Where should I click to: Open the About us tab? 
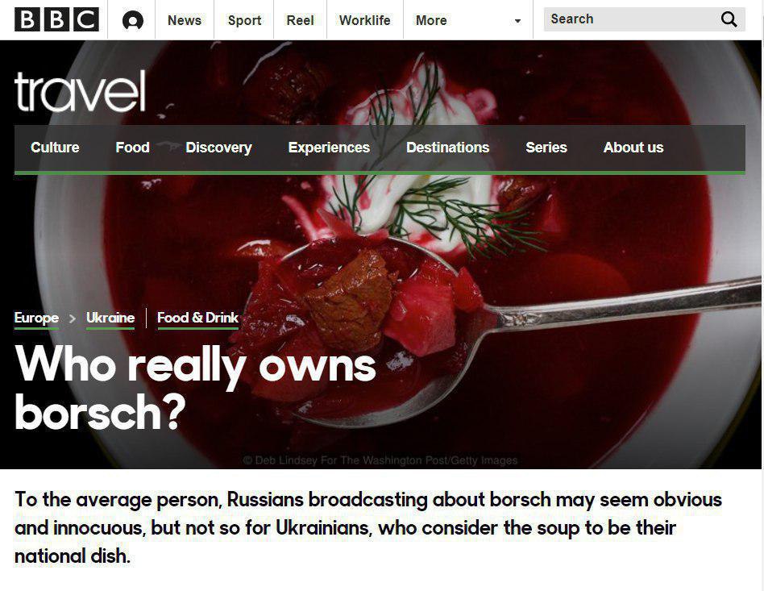coord(633,148)
